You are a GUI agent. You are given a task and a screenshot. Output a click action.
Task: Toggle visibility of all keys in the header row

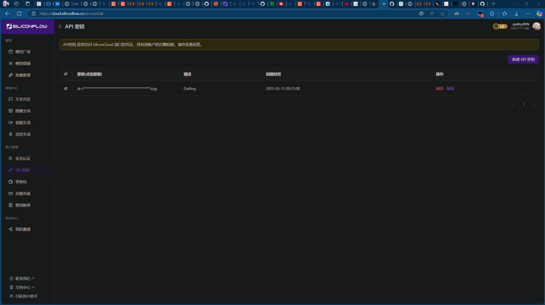[x=65, y=74]
